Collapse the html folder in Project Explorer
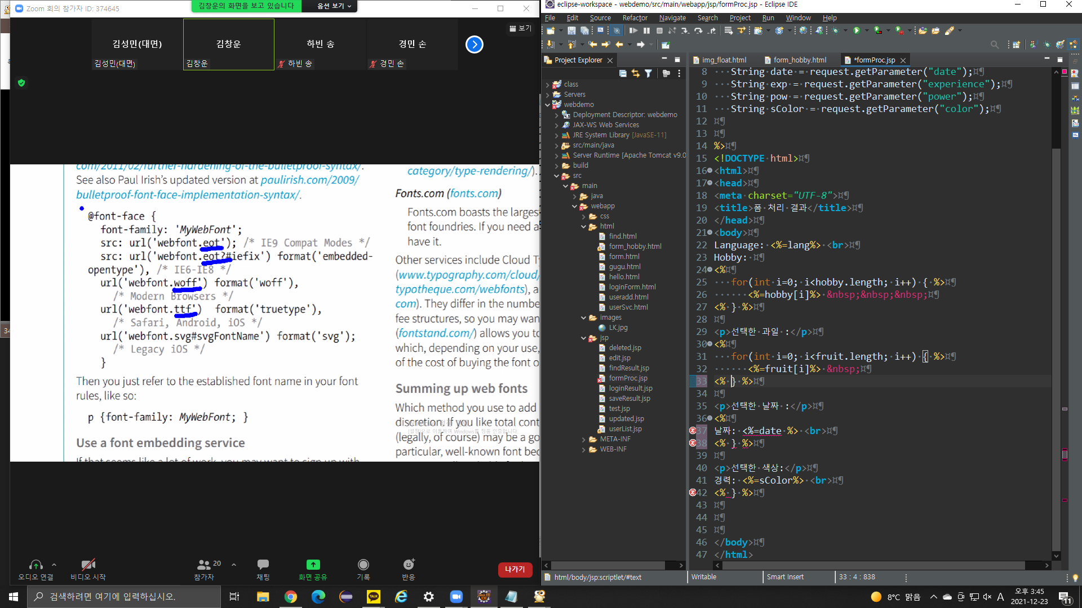1082x608 pixels. 583,226
